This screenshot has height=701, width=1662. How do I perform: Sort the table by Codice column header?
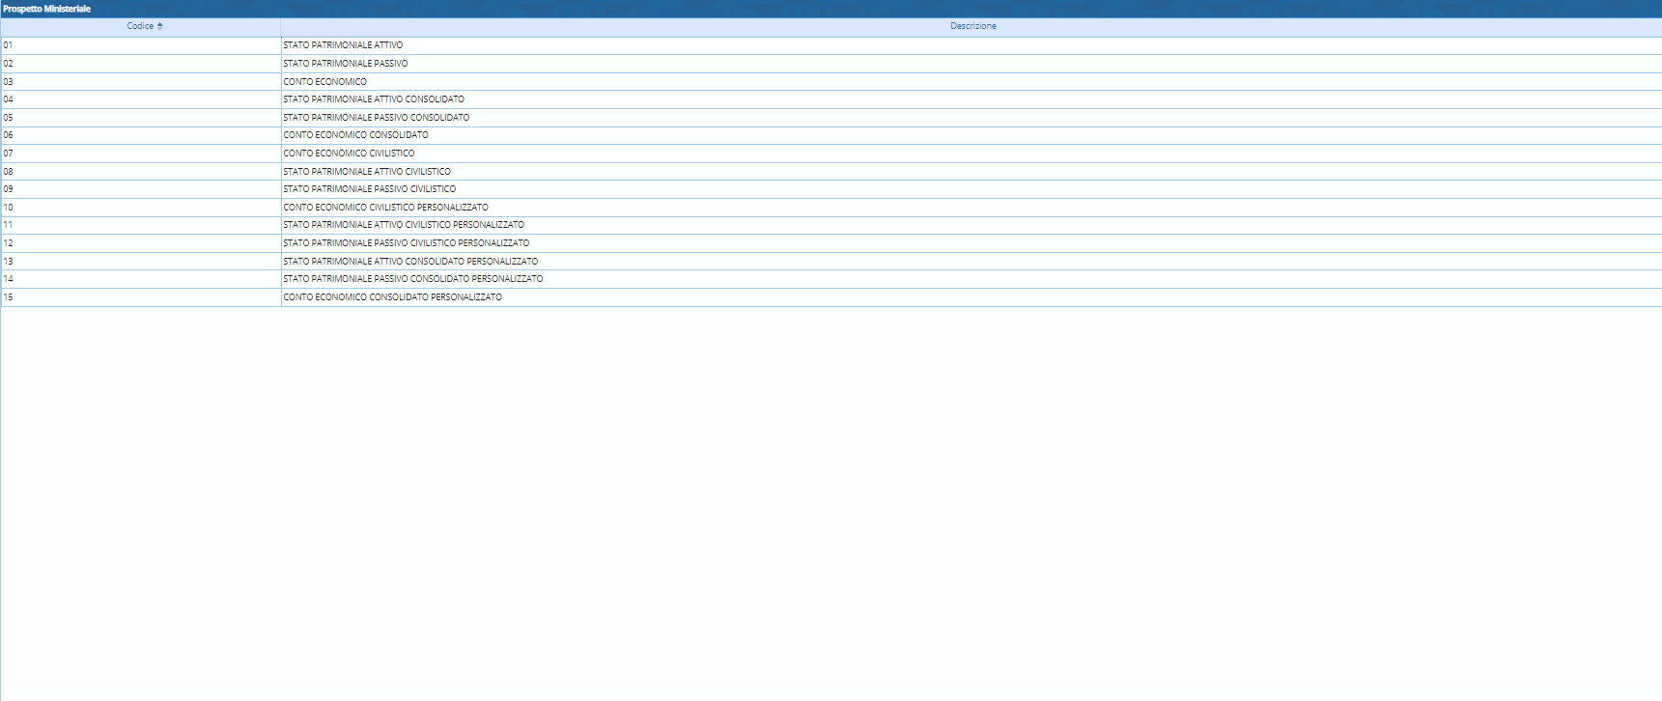pos(140,26)
